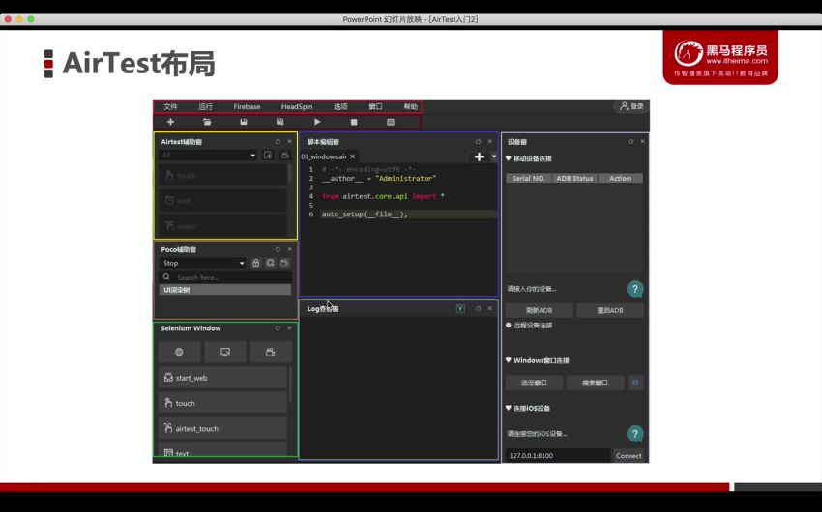
Task: Click the airtest_touch Selenium command
Action: [x=222, y=428]
